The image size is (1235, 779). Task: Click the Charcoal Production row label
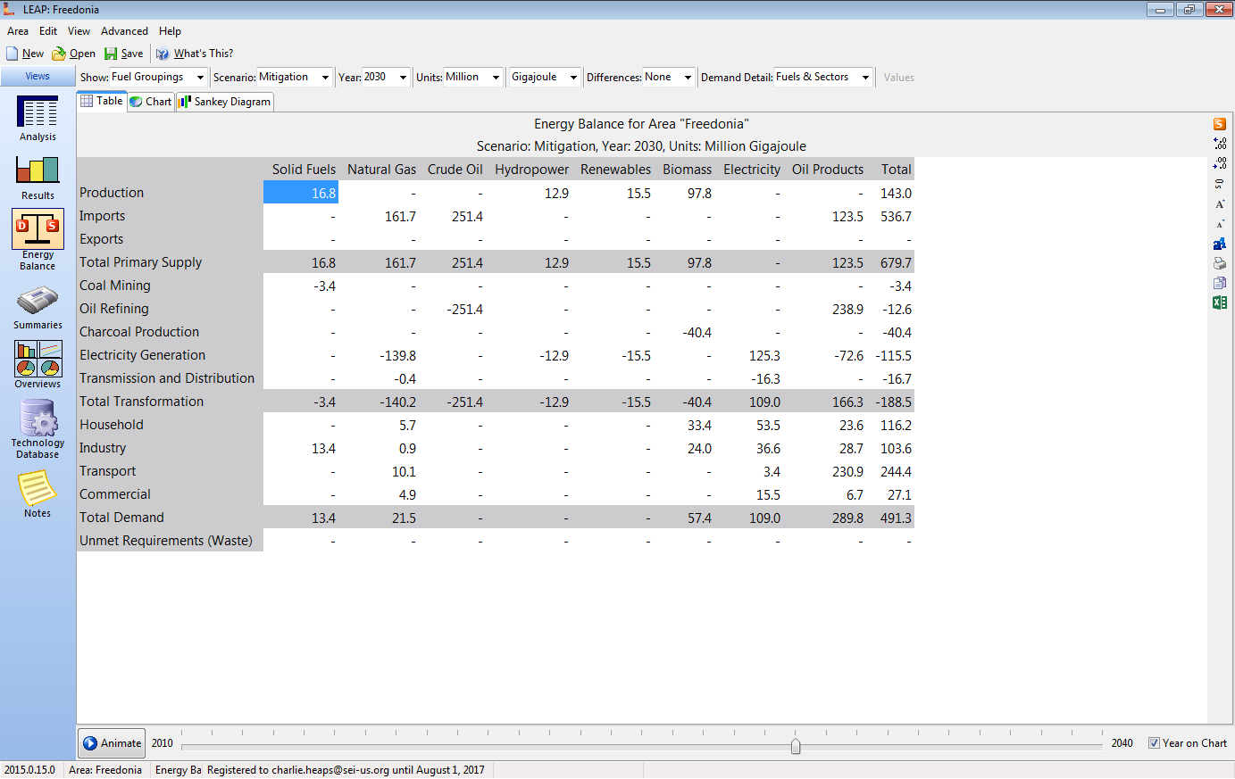click(138, 332)
